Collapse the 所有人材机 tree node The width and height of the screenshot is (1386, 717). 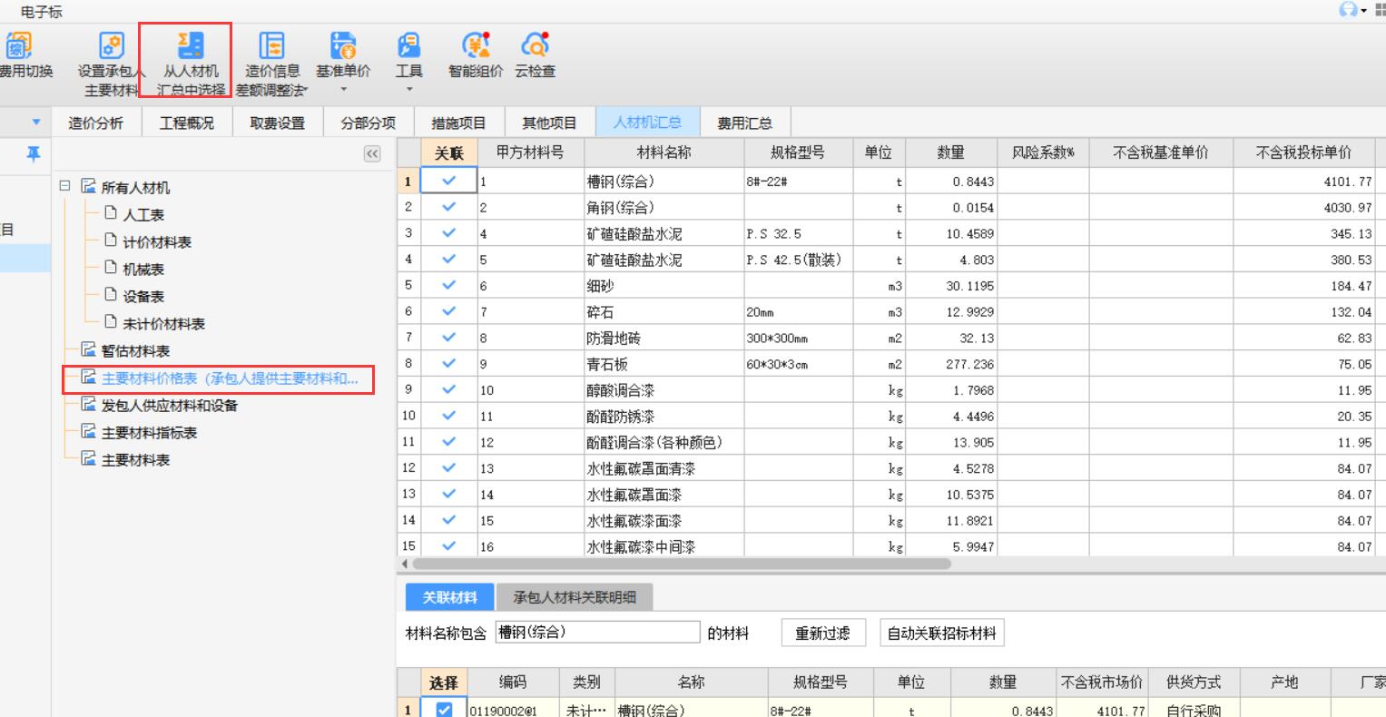64,185
